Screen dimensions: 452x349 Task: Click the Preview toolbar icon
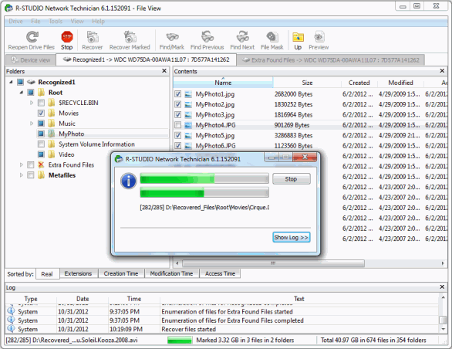319,37
